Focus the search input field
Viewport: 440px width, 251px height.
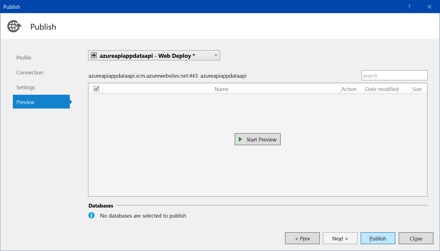coord(394,76)
